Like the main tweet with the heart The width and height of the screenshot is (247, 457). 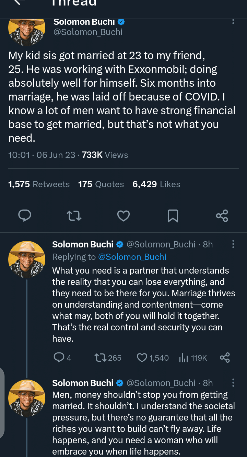pyautogui.click(x=123, y=216)
